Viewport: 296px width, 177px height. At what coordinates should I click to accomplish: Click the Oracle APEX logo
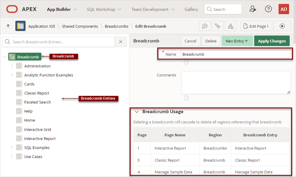12,9
